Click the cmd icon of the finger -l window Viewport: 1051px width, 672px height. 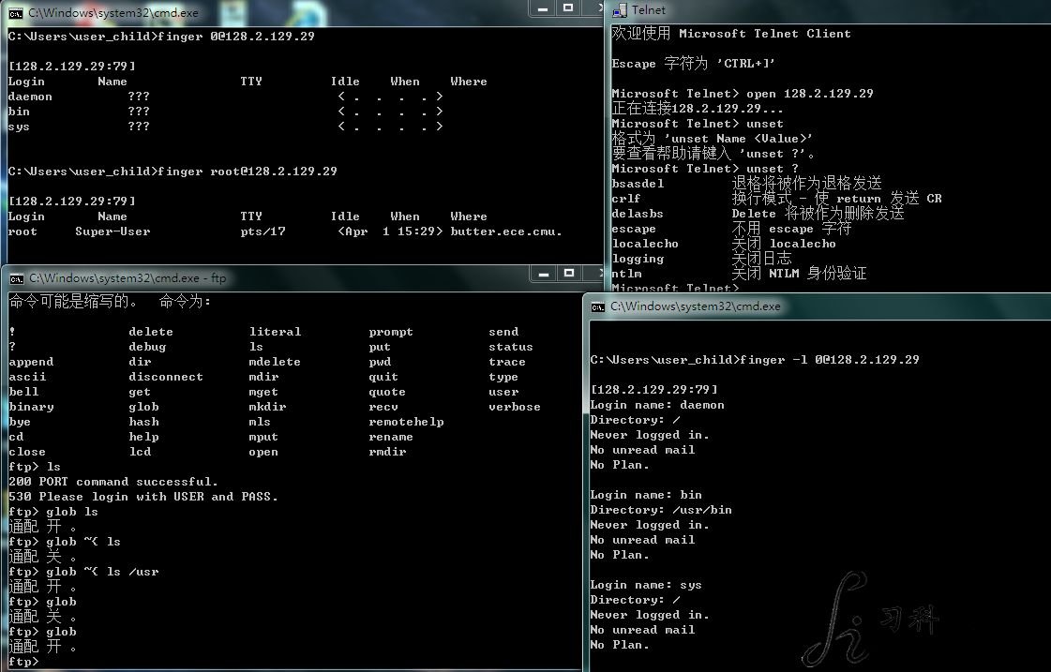598,306
